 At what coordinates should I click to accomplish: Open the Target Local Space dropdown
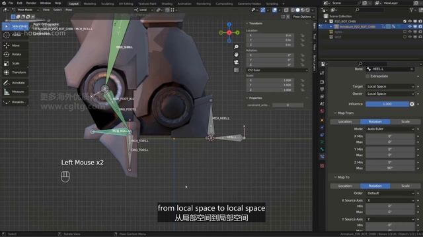(x=390, y=86)
